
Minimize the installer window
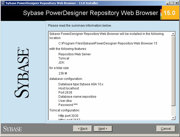click(168, 3)
